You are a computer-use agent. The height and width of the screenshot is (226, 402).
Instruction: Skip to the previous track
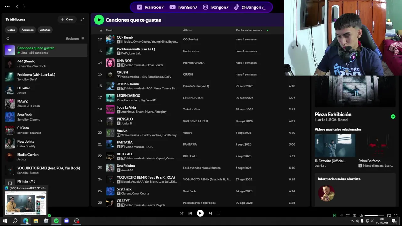(x=190, y=213)
